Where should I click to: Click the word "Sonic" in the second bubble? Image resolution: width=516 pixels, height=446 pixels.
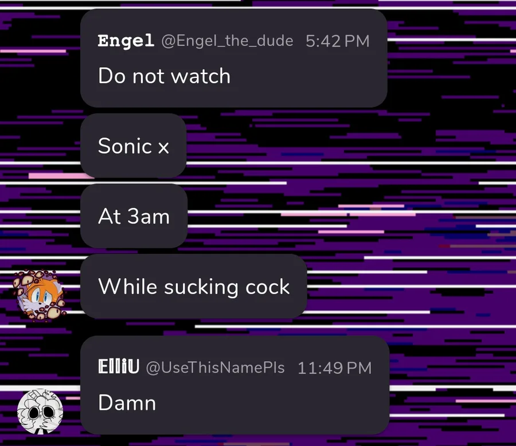click(125, 146)
